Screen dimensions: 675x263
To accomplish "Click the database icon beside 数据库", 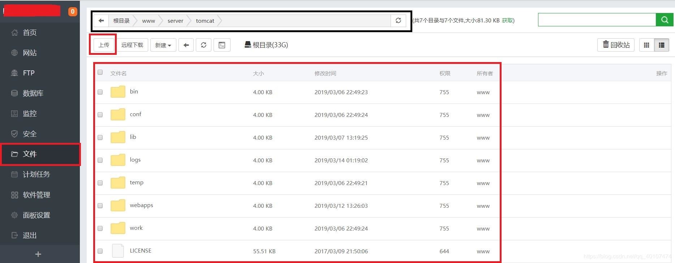I will click(14, 93).
